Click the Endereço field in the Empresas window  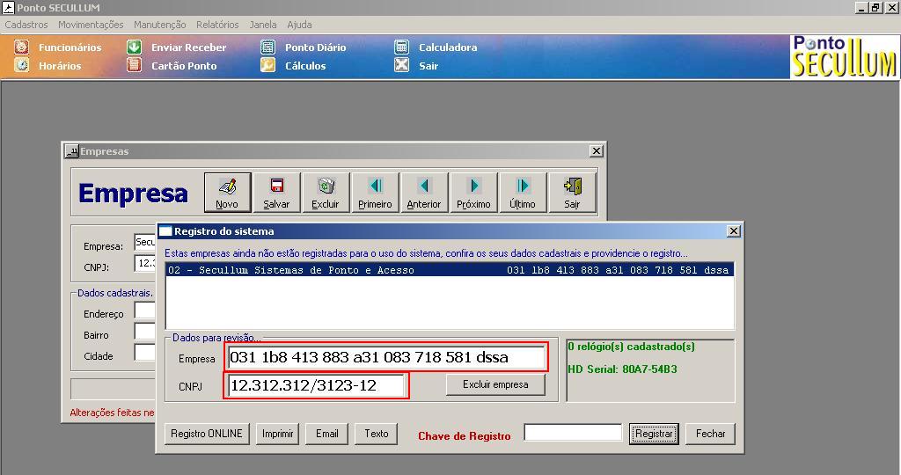click(145, 311)
